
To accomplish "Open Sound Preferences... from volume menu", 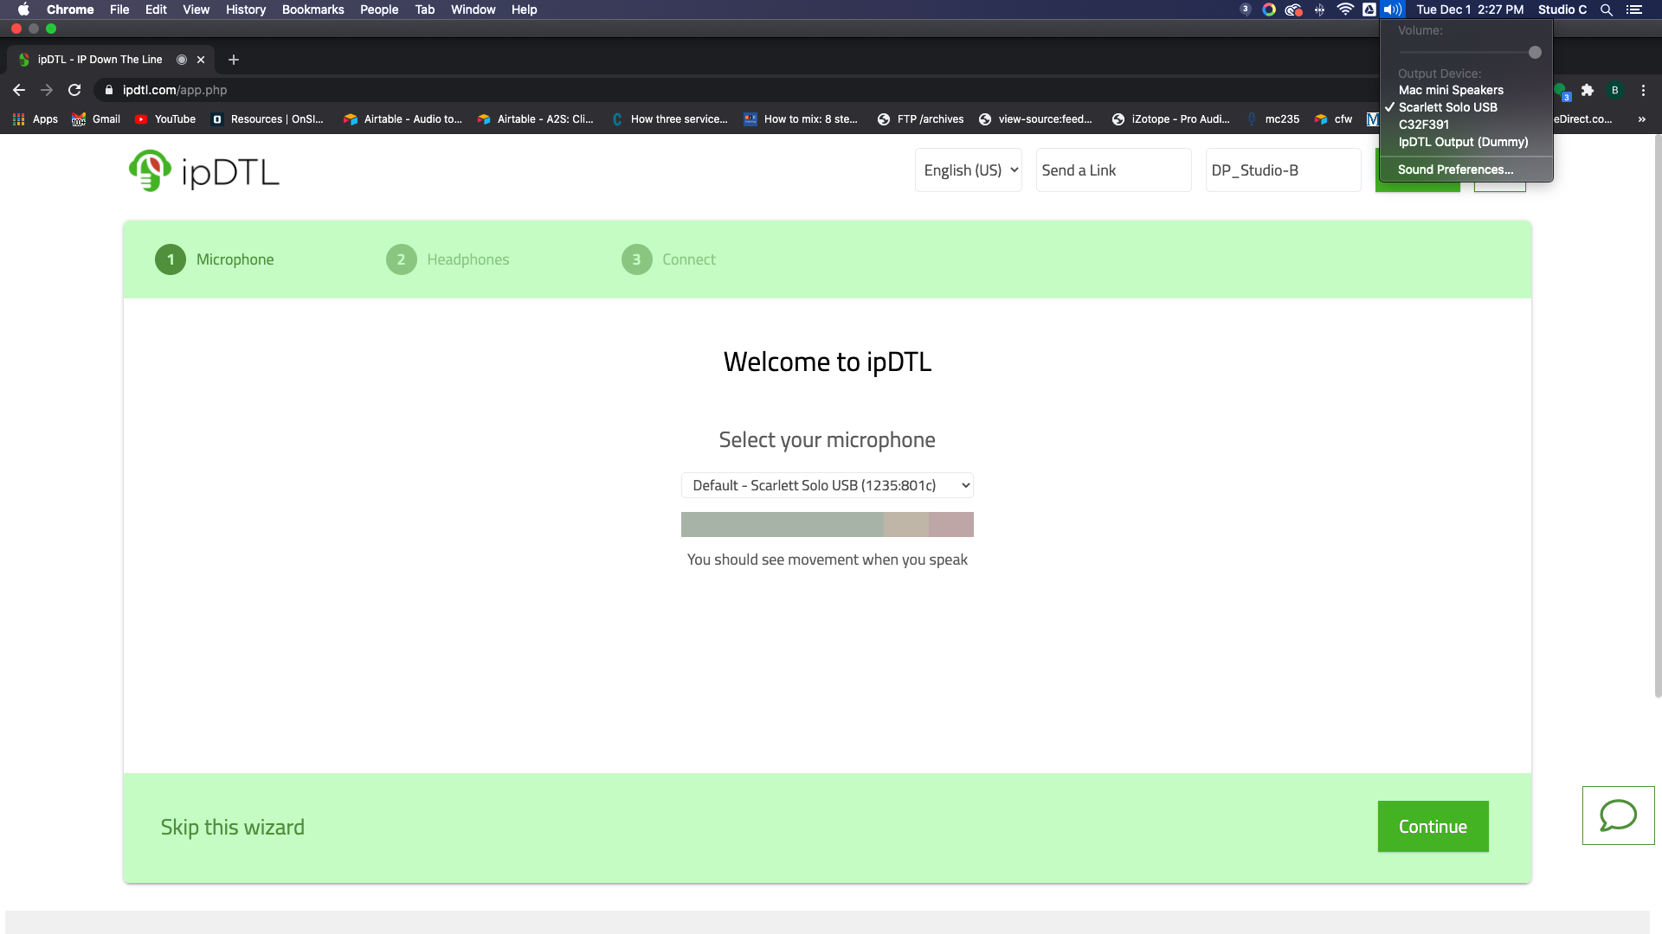I will tap(1466, 170).
